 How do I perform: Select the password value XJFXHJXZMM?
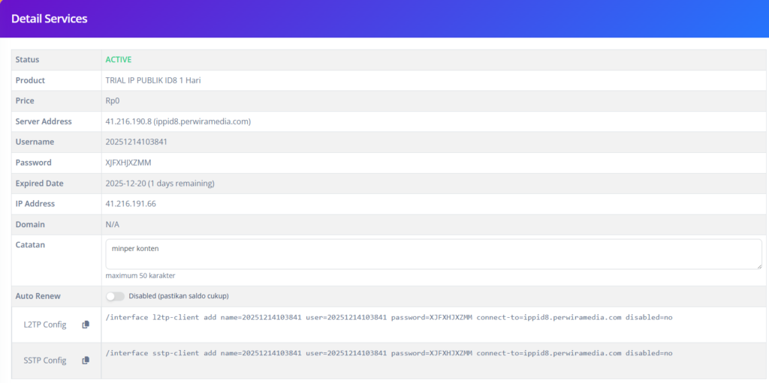(x=129, y=163)
